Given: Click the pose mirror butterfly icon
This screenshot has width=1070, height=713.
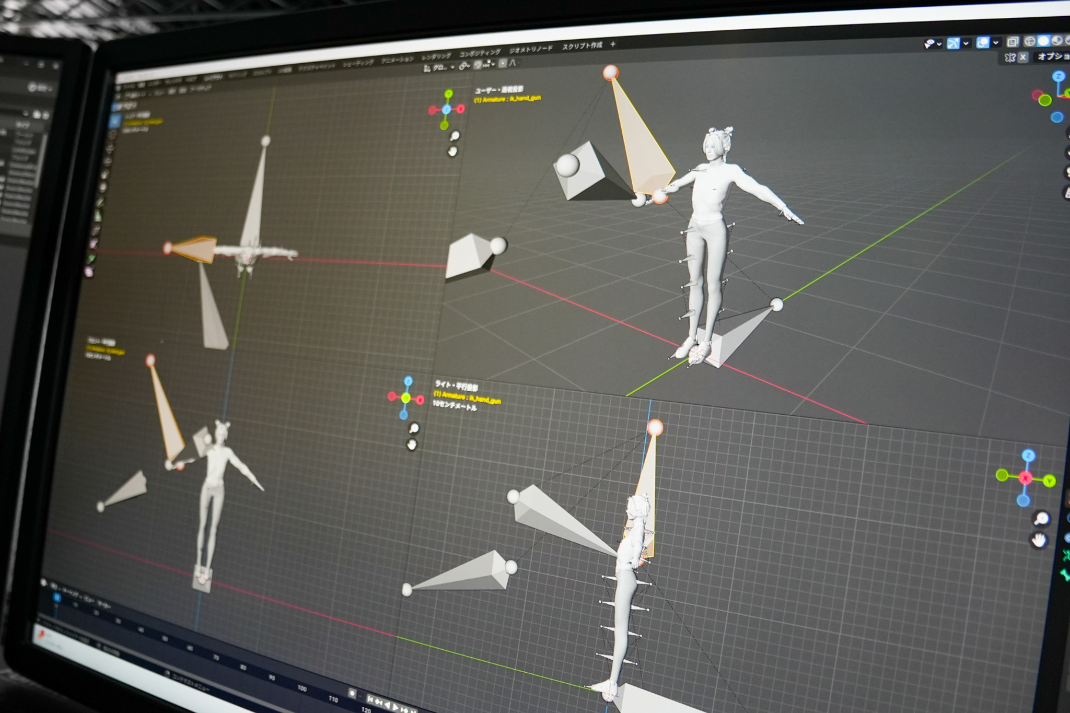Looking at the screenshot, I should coord(1010,57).
